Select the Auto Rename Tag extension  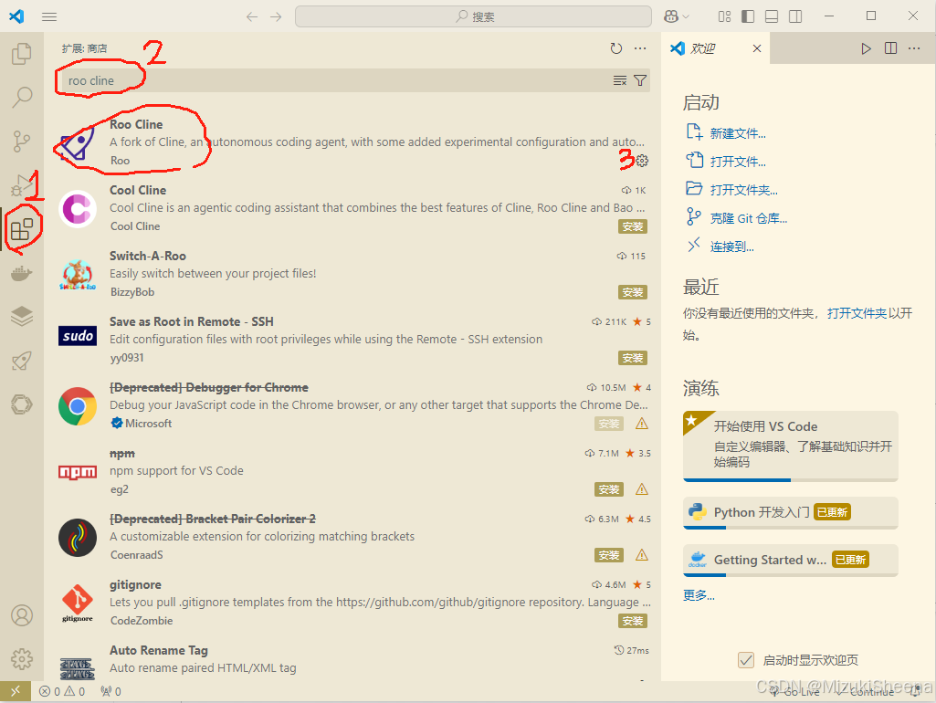click(352, 661)
